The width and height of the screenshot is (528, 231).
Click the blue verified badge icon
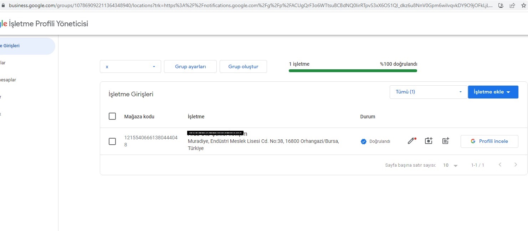pyautogui.click(x=364, y=141)
